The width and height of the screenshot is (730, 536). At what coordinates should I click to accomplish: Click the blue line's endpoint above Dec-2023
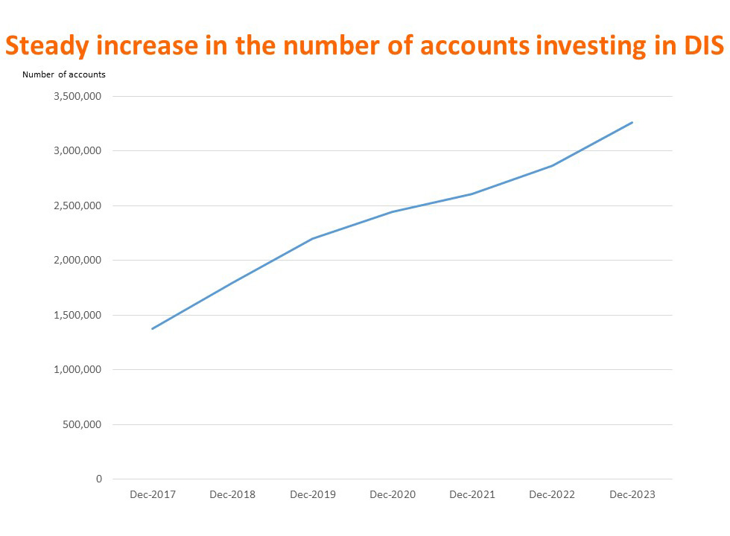[x=632, y=122]
